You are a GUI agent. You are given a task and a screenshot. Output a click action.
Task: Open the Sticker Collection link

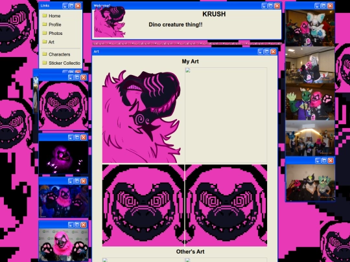tap(64, 63)
